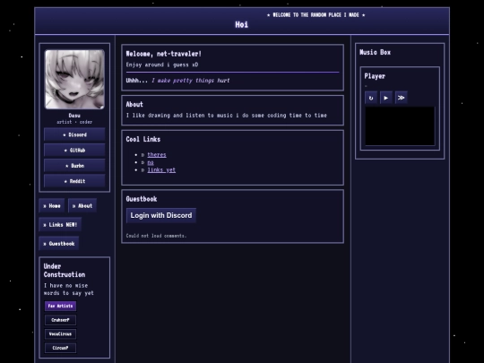Click 'artist · coder' subtitle text
484x363 pixels.
click(74, 122)
